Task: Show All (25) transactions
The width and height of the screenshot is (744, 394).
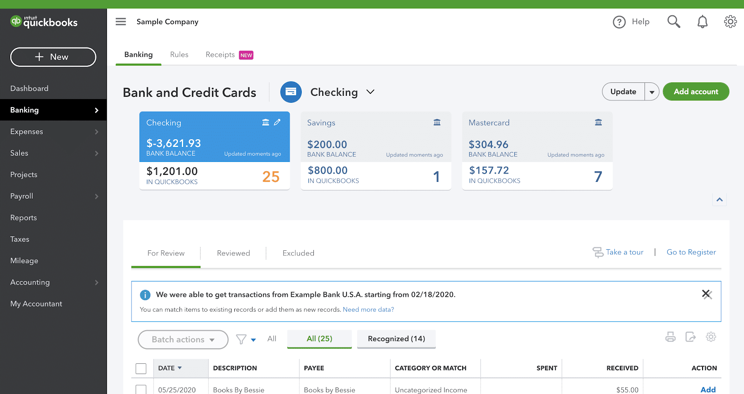Action: click(319, 339)
